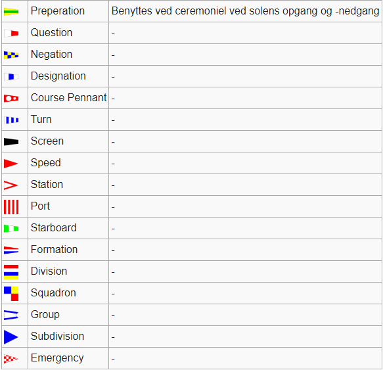Click the blue swallowtail Group flag

coord(11,315)
